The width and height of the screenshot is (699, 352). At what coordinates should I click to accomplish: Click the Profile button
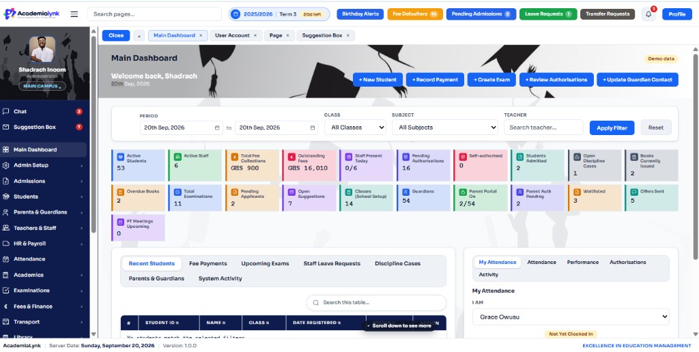pos(676,14)
